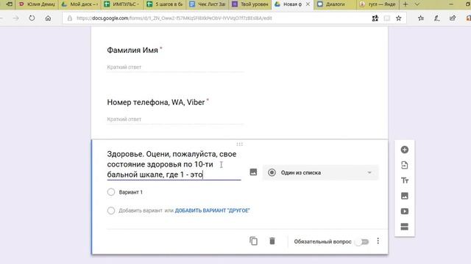This screenshot has width=471, height=264.
Task: Click the Import questions icon
Action: (404, 165)
